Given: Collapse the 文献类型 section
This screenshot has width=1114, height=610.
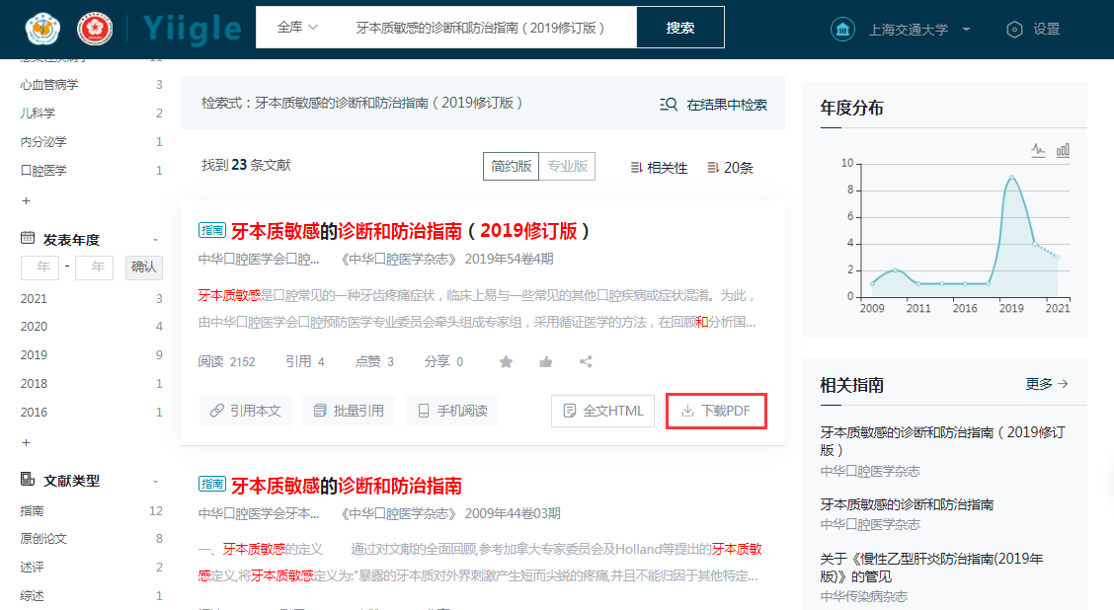Looking at the screenshot, I should click(156, 482).
